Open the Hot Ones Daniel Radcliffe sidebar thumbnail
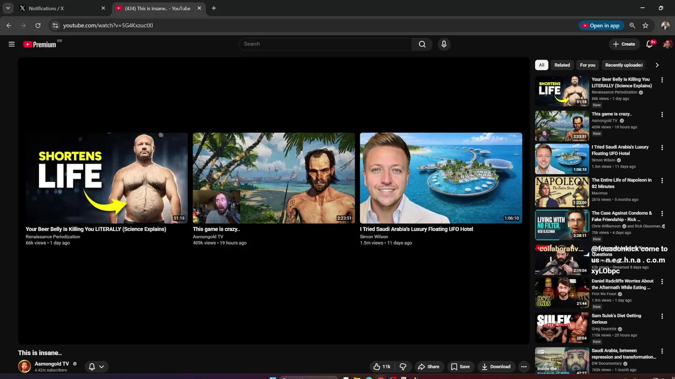This screenshot has width=675, height=379. (562, 293)
